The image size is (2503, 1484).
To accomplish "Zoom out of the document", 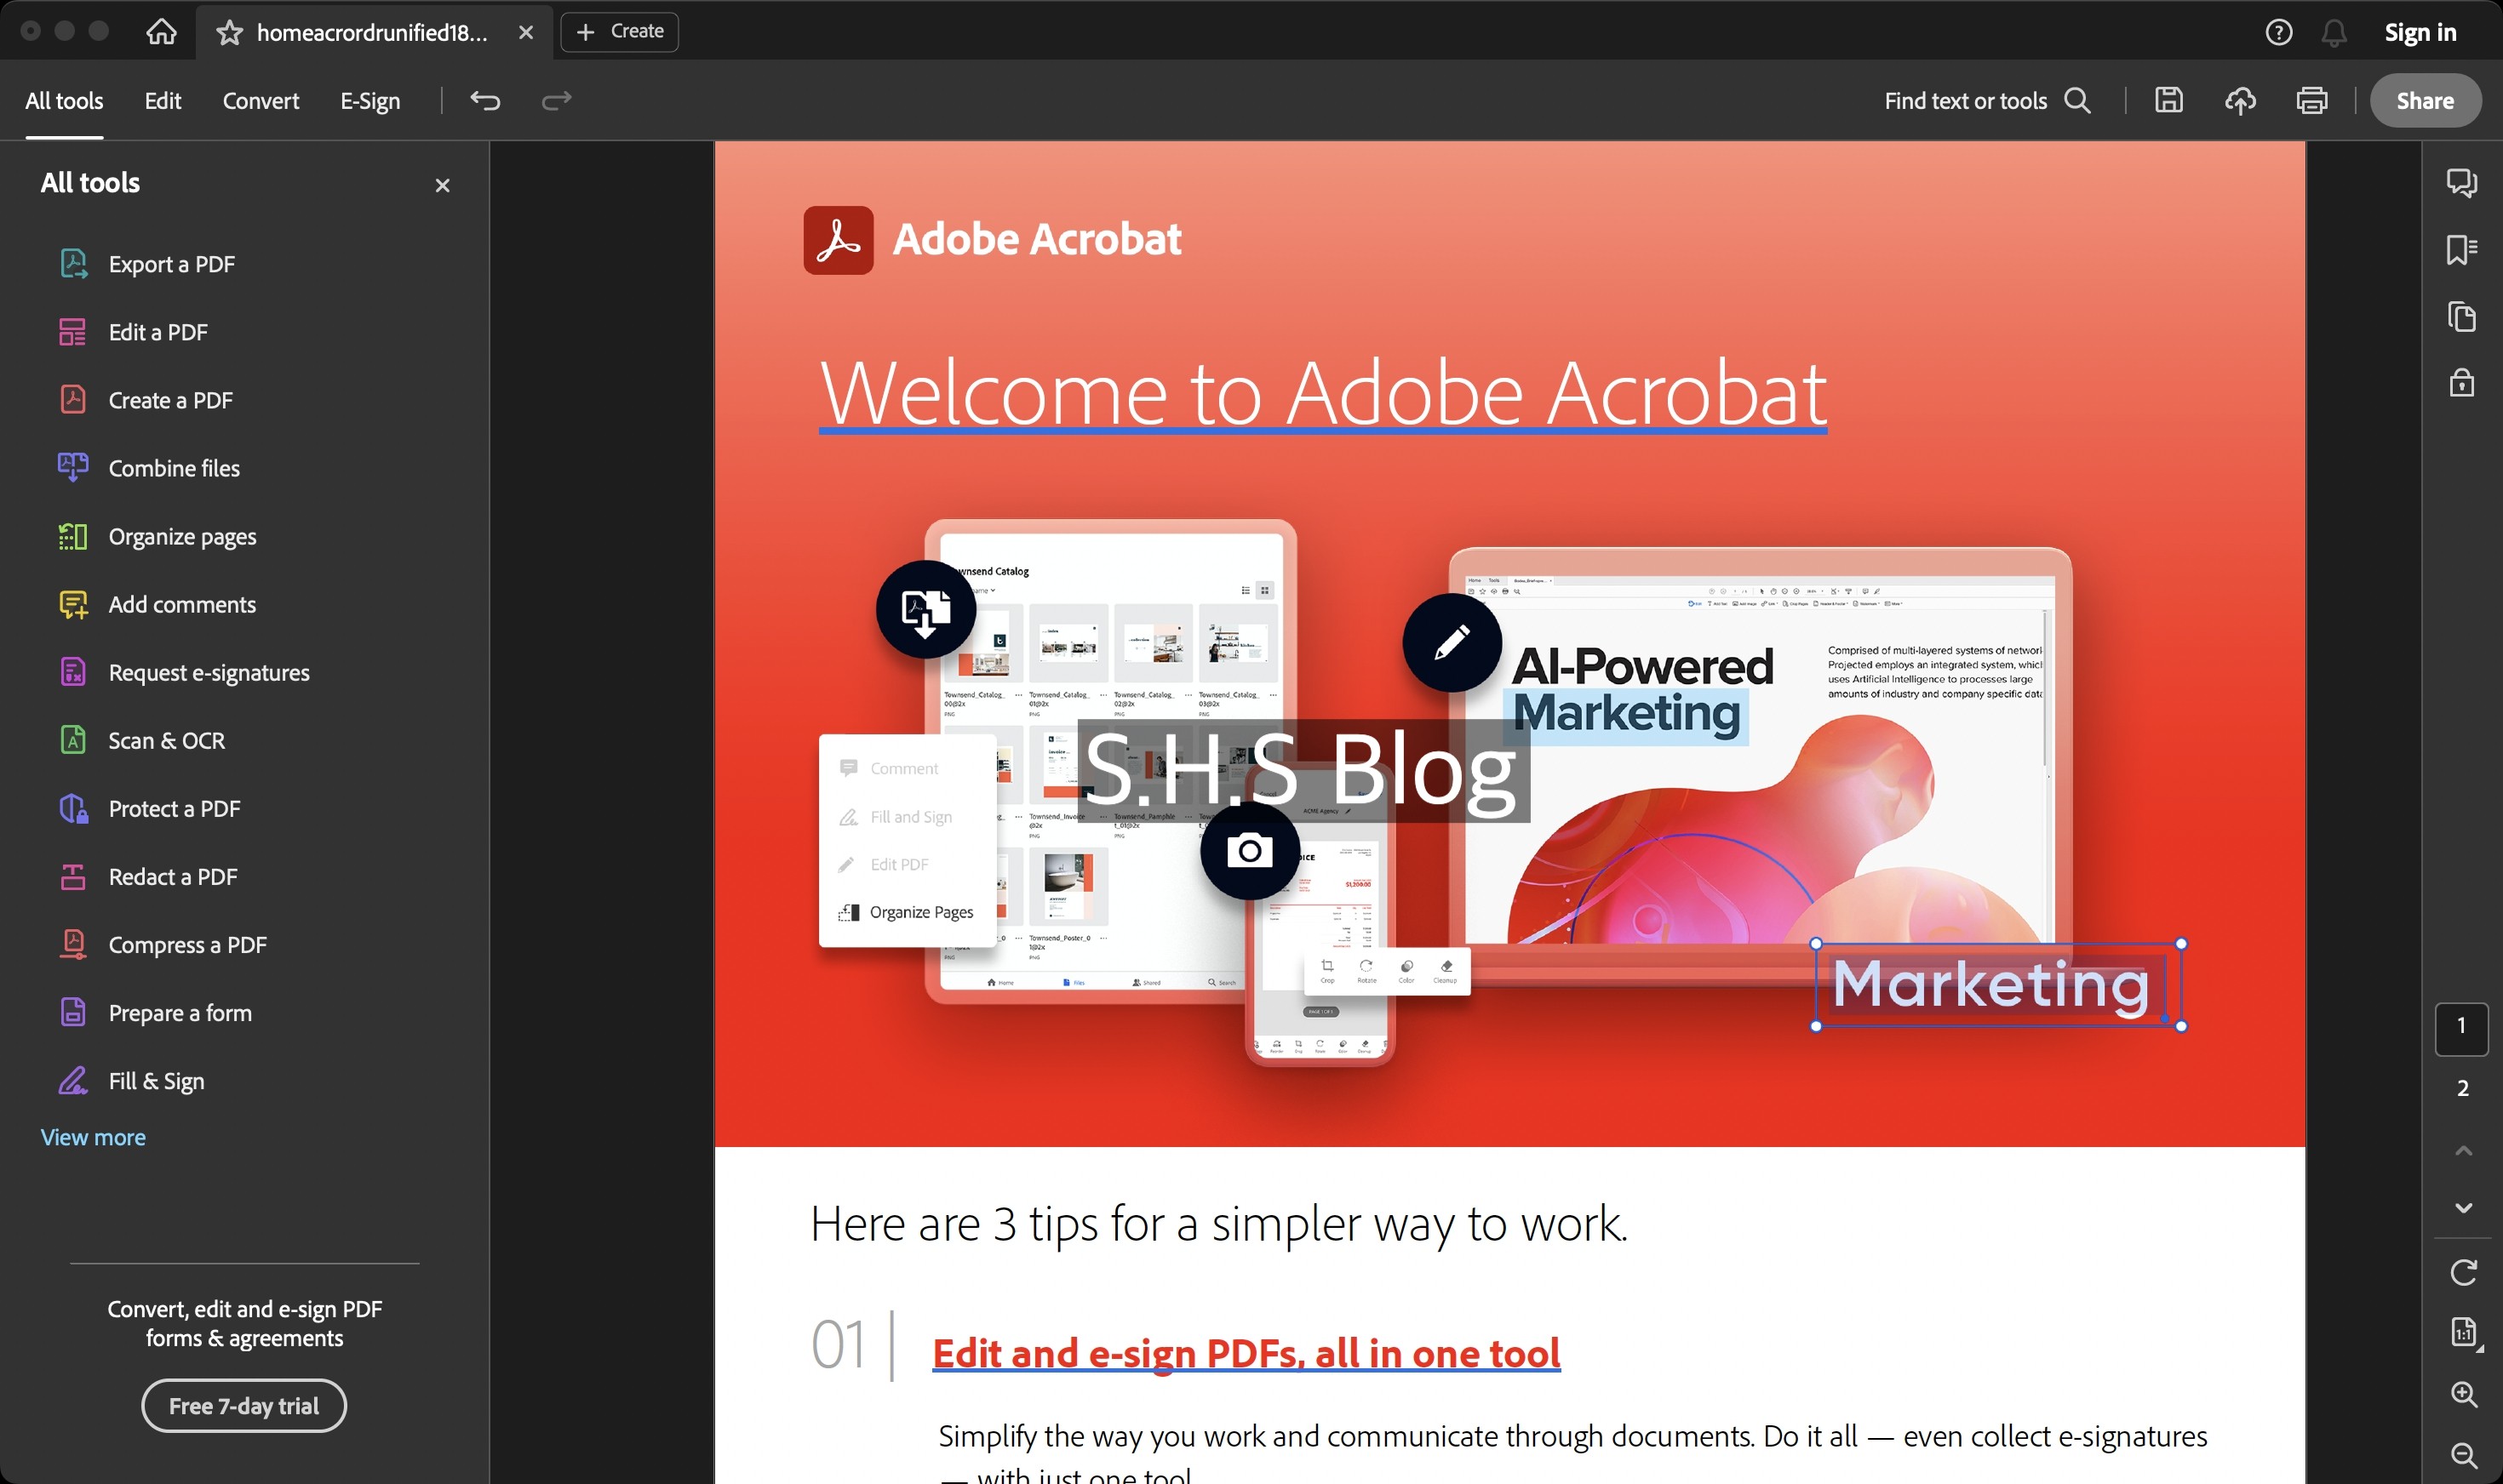I will point(2463,1455).
